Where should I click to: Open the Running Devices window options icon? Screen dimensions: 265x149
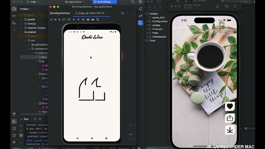(123, 13)
